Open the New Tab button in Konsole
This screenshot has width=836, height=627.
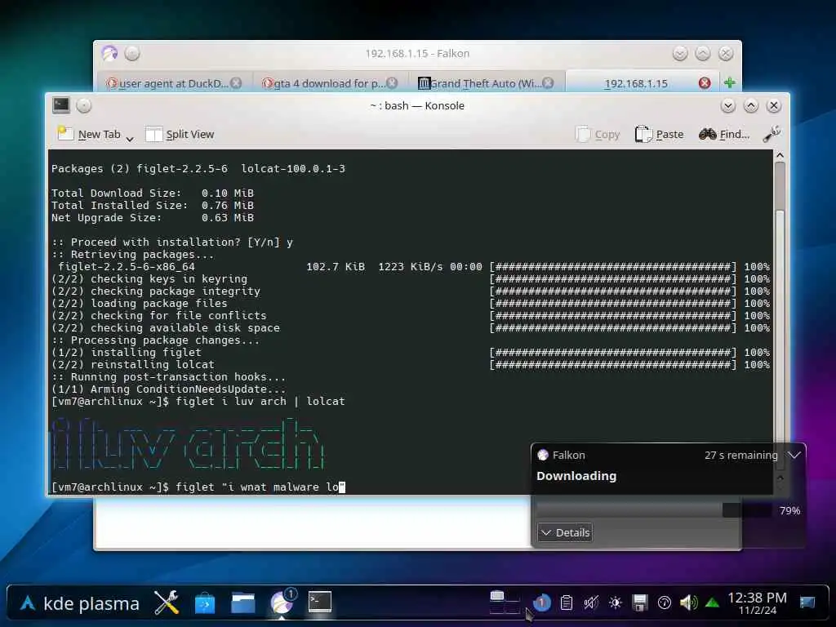89,135
